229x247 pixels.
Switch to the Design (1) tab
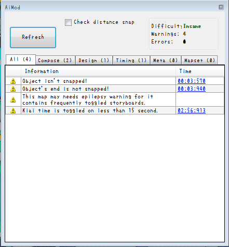click(x=94, y=60)
